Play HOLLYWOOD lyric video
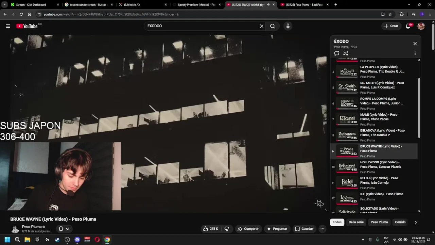This screenshot has height=245, width=435. [x=374, y=167]
